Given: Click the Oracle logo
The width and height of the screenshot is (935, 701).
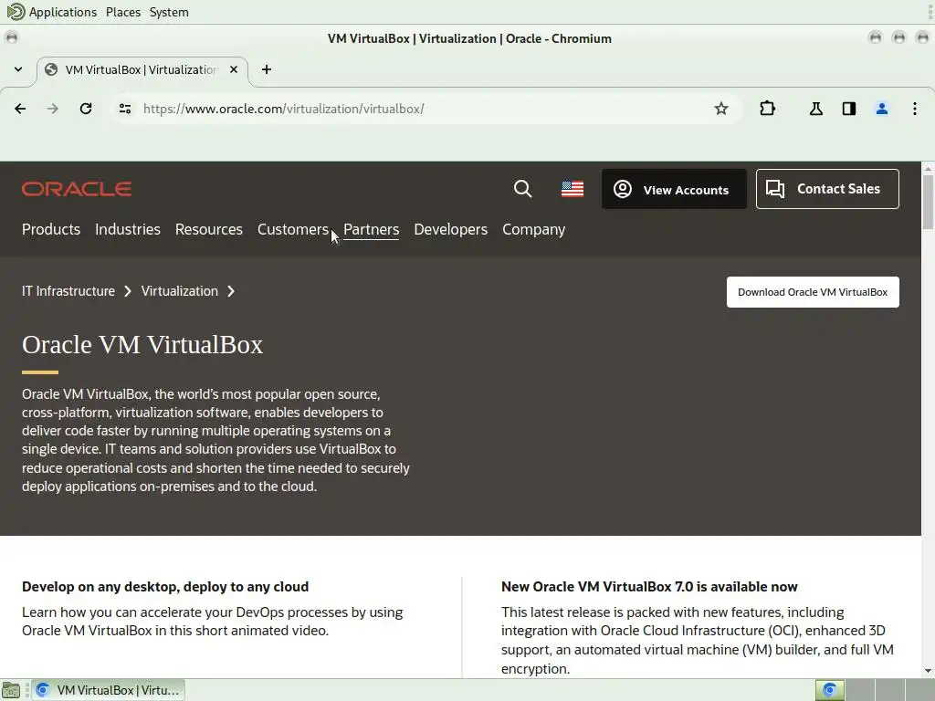Looking at the screenshot, I should [x=77, y=189].
